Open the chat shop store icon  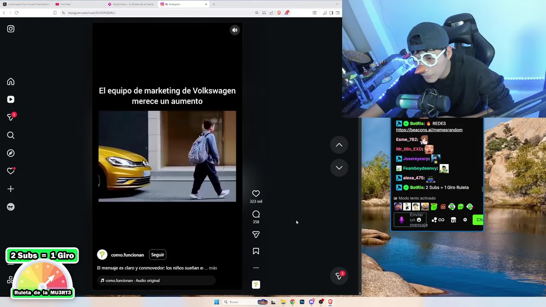(453, 220)
